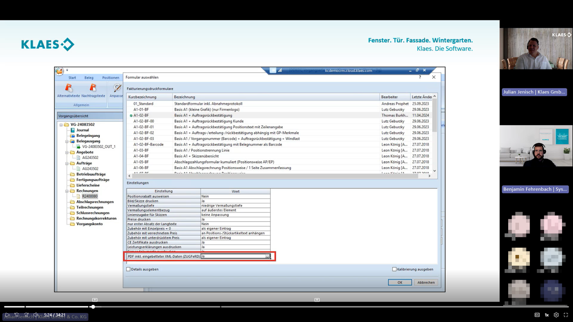Click the video progress bar scrubber handle
573x322 pixels.
coord(93,307)
